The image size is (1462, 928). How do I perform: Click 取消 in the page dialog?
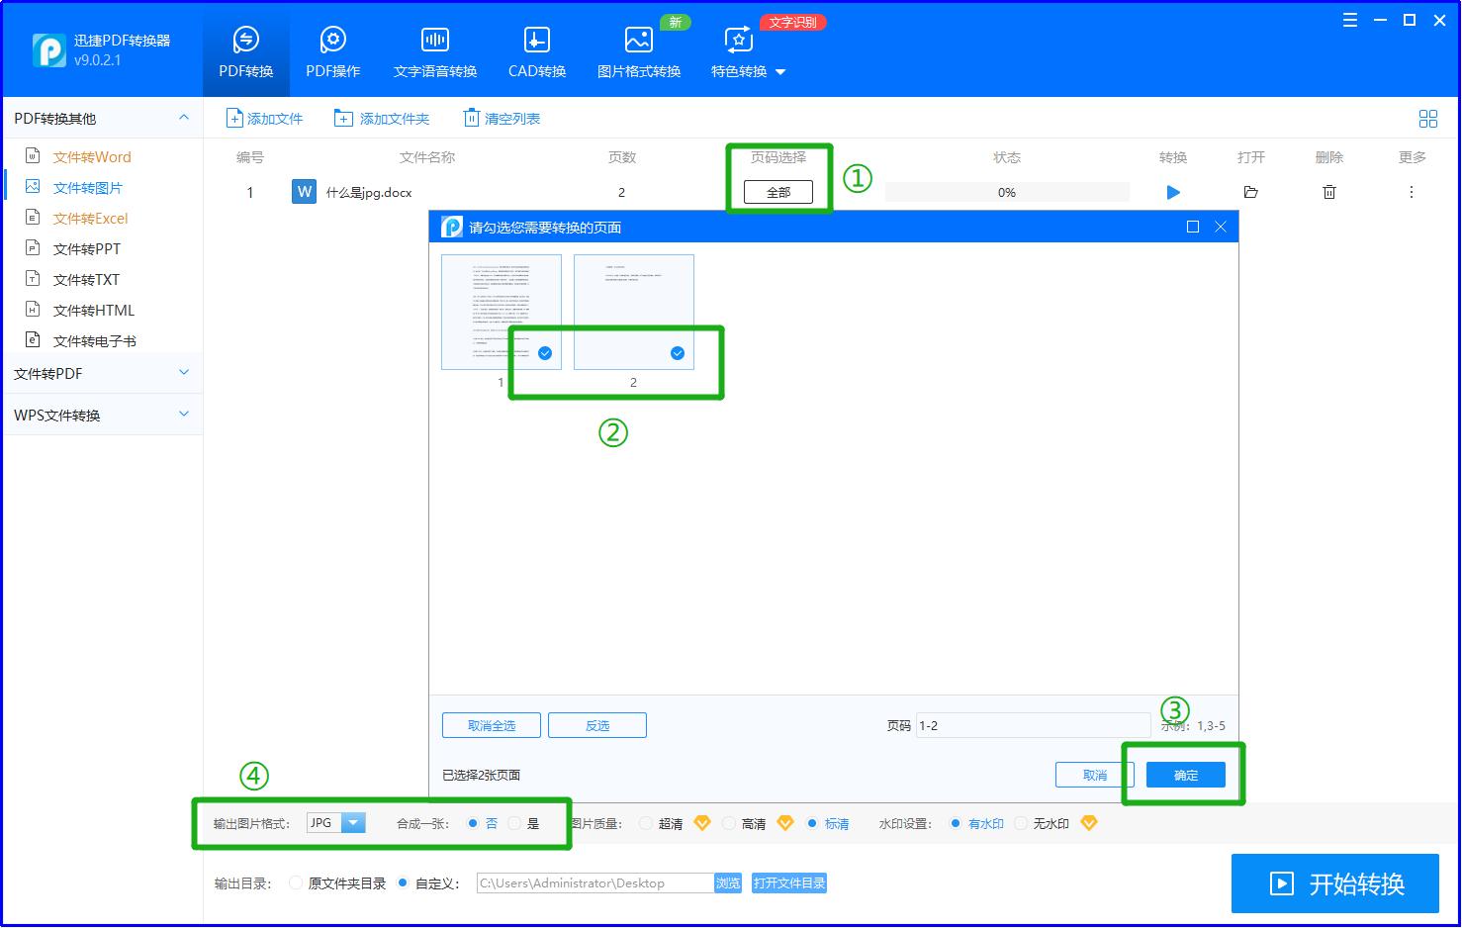(1095, 775)
